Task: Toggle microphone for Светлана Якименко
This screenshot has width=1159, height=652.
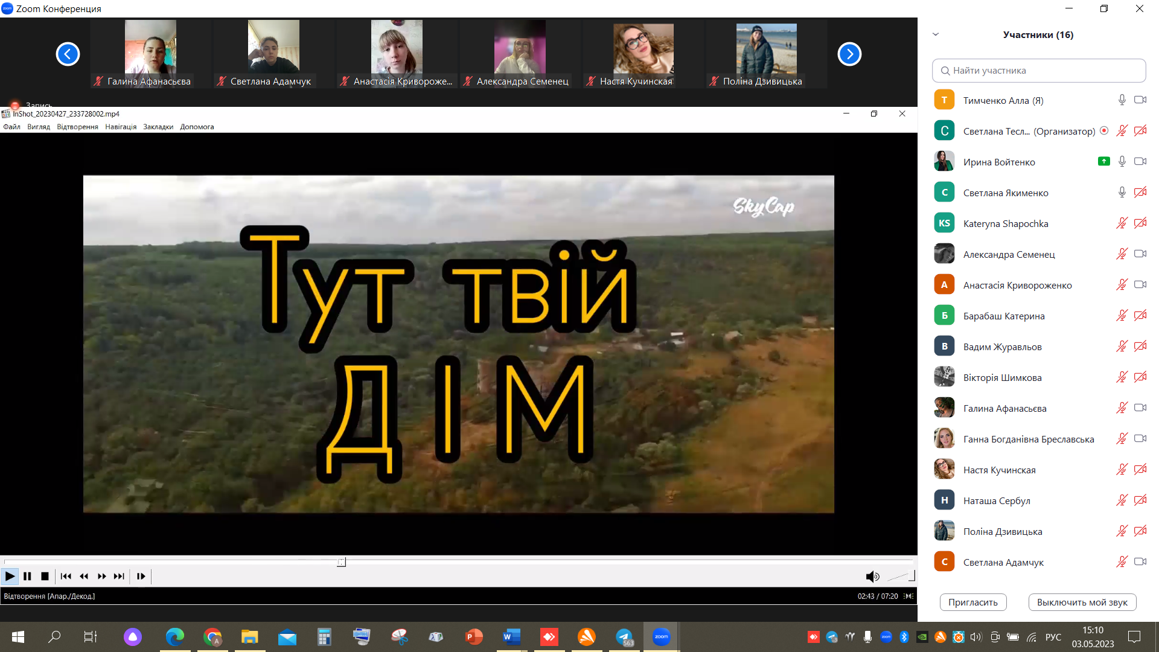Action: pos(1122,193)
